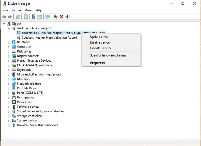Select the Portable Devices label
201x146 pixels.
[28, 88]
